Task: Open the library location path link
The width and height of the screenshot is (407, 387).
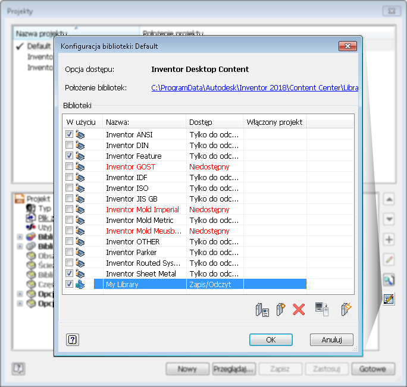Action: coord(255,87)
